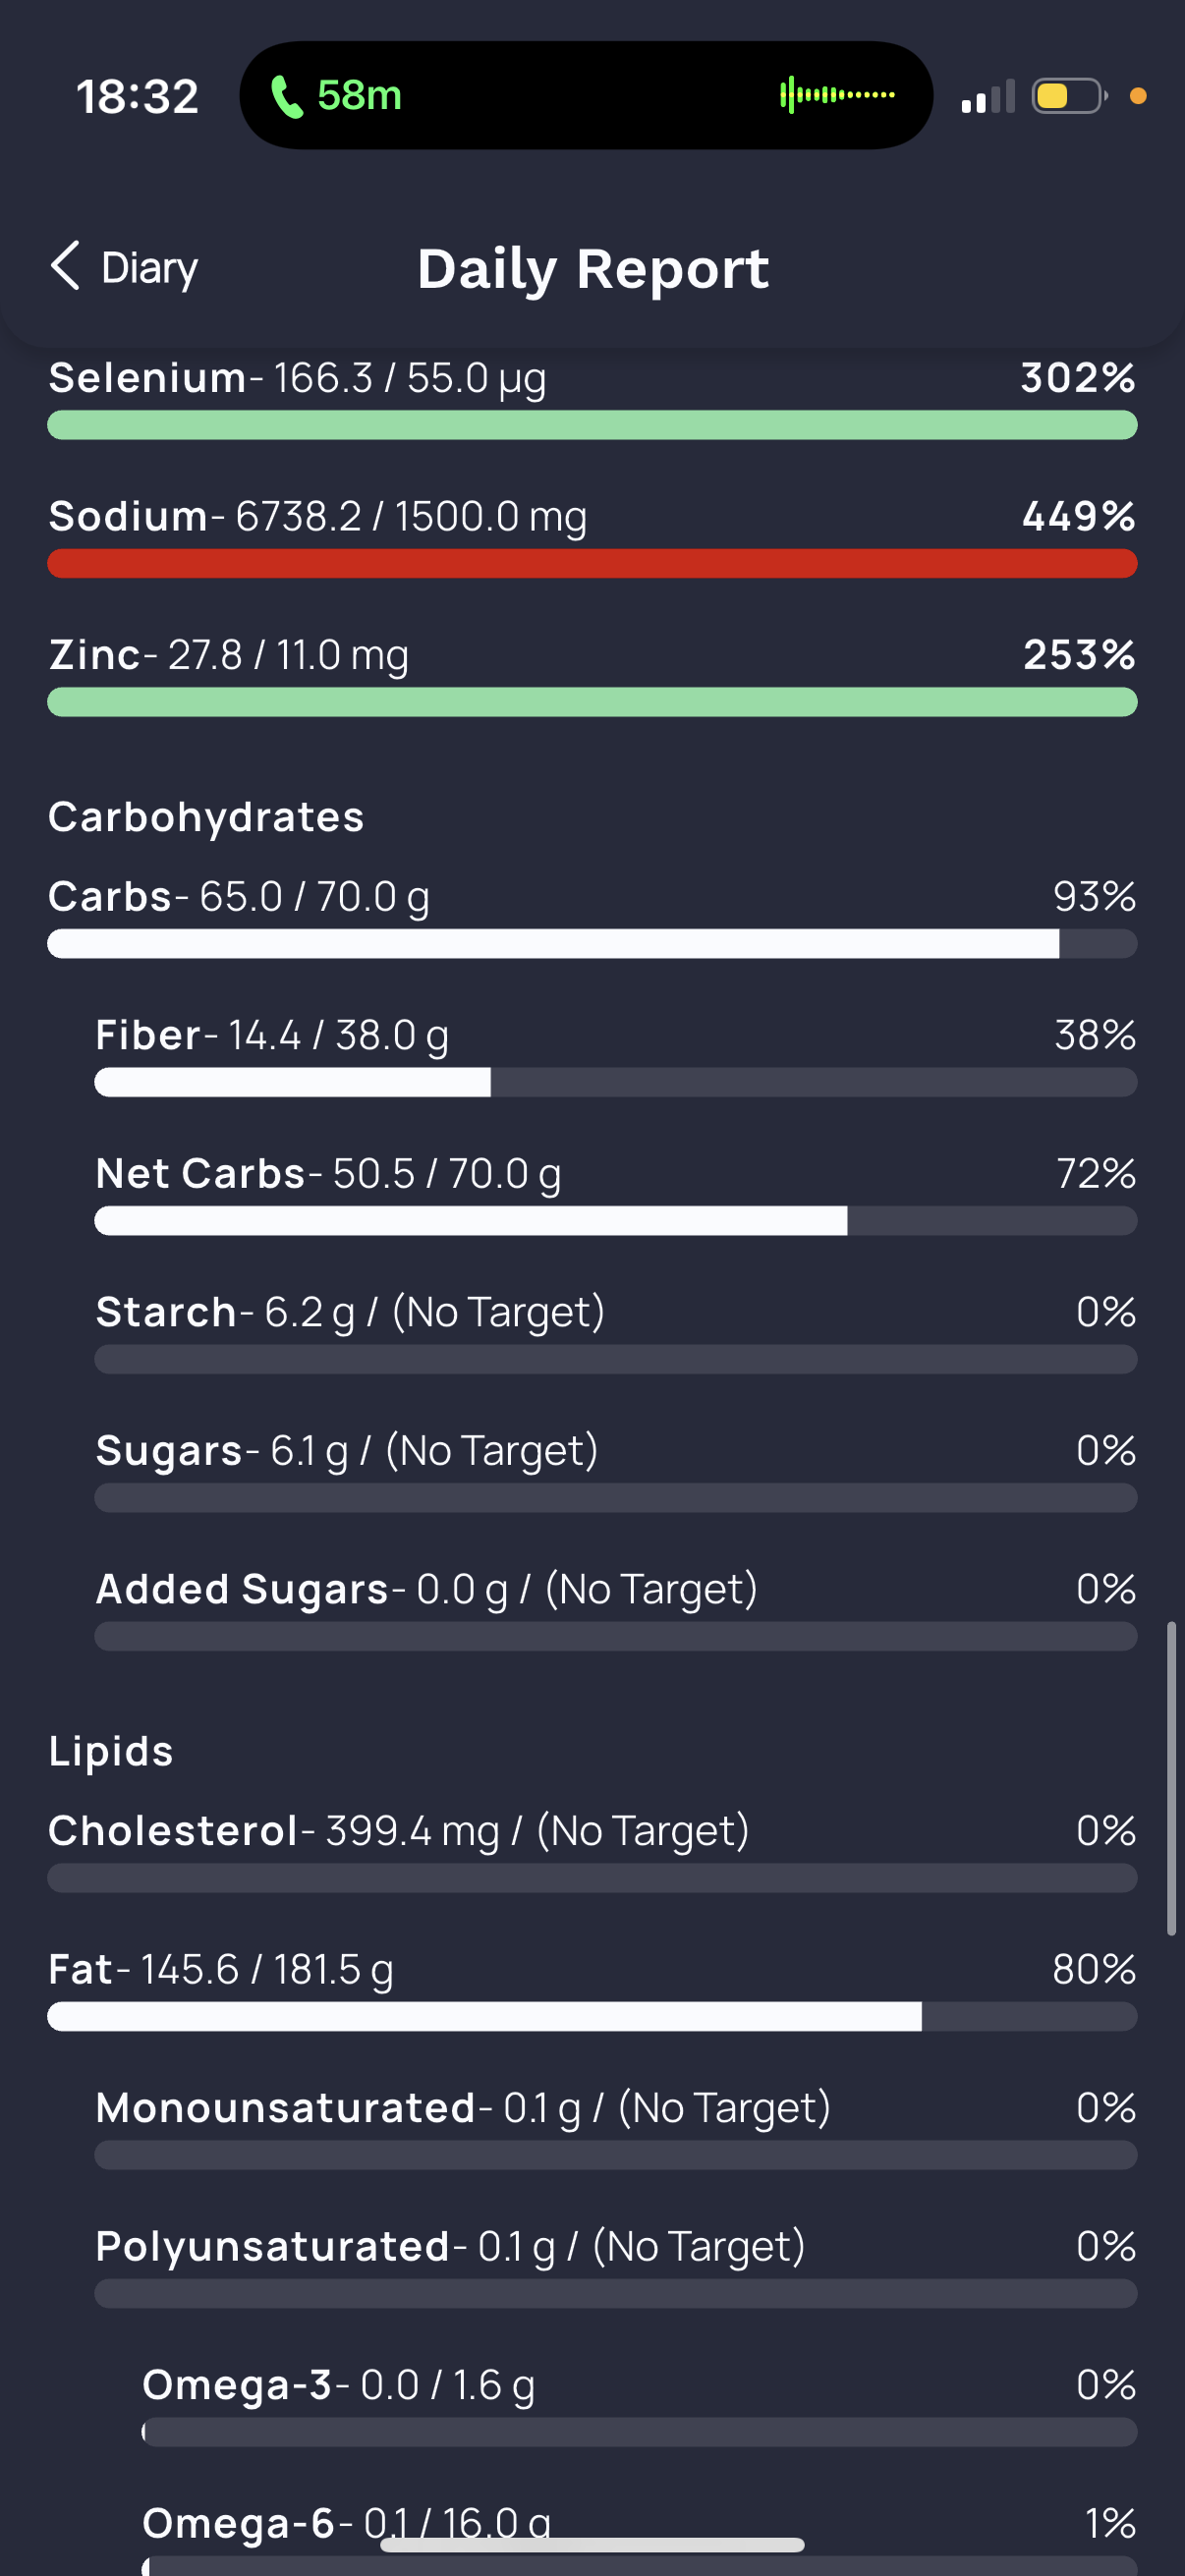Open the Selenium nutrient entry
The width and height of the screenshot is (1185, 2576).
592,398
